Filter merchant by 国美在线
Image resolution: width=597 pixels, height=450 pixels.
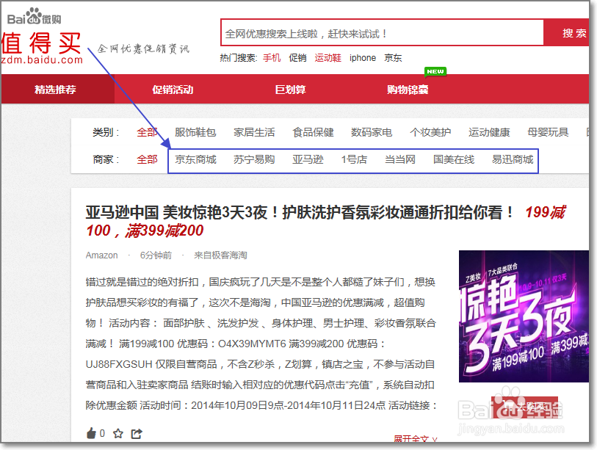click(x=454, y=159)
